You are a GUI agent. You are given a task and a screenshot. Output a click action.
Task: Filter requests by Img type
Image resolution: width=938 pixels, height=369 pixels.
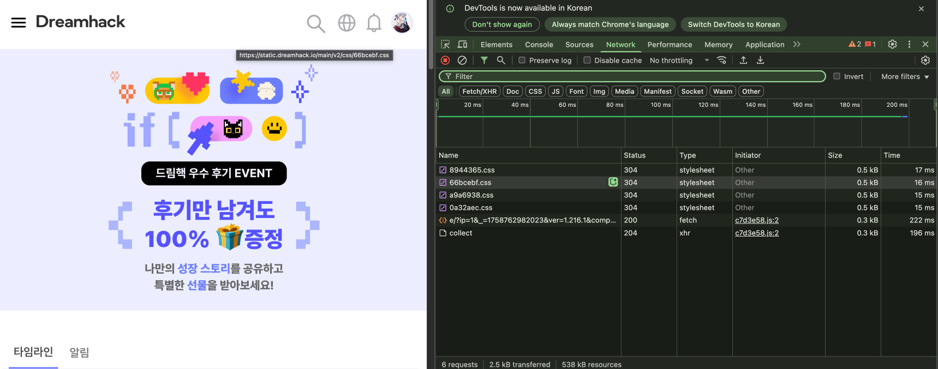click(599, 92)
